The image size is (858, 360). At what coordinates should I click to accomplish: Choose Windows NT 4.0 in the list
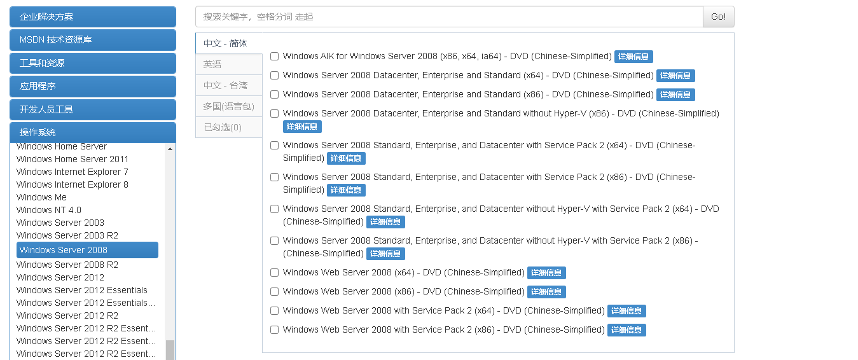(49, 210)
